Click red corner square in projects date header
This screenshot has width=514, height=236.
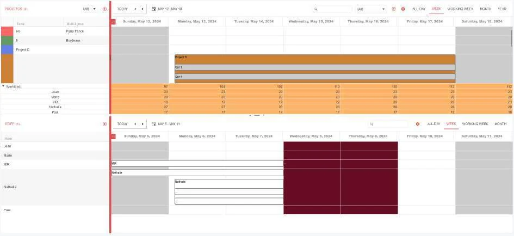click(x=114, y=22)
